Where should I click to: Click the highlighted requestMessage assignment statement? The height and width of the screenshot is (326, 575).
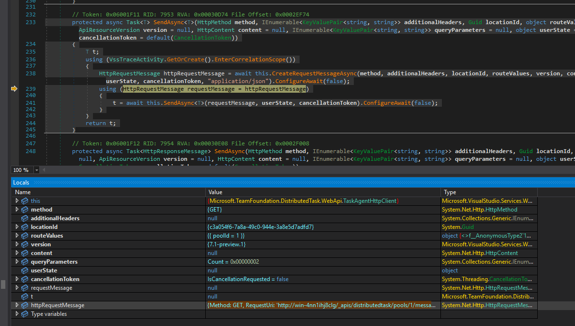(214, 89)
